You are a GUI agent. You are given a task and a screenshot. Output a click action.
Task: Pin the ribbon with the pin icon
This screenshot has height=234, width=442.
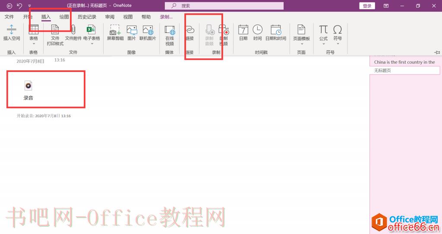pyautogui.click(x=437, y=53)
